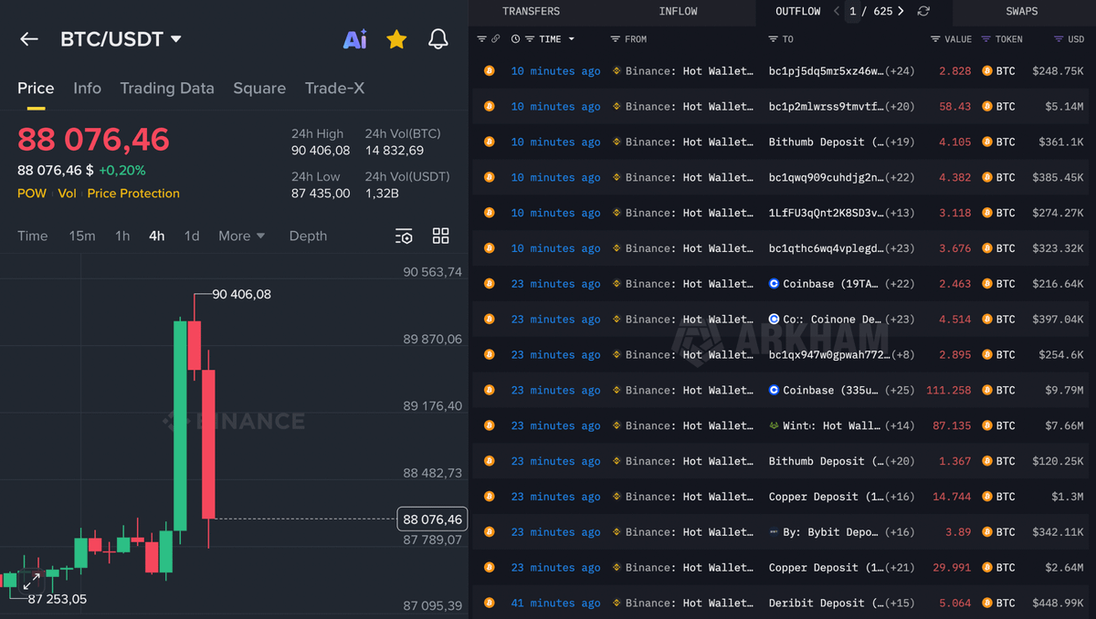
Task: Click the Price Protection tag
Action: (133, 194)
